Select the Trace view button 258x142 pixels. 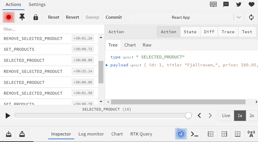coord(228,32)
